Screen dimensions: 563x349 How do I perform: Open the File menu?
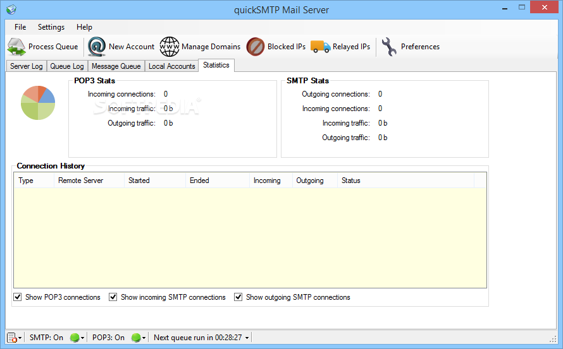tap(20, 27)
